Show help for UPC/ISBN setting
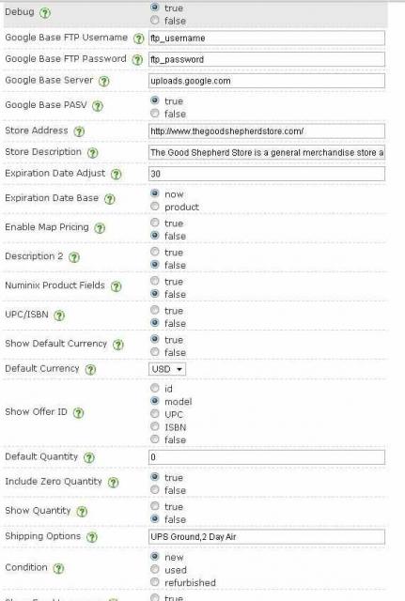405x601 pixels. pyautogui.click(x=59, y=316)
